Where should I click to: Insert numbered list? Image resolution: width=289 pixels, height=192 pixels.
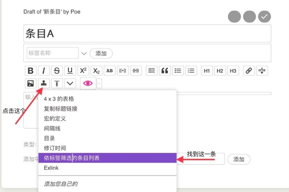(191, 71)
